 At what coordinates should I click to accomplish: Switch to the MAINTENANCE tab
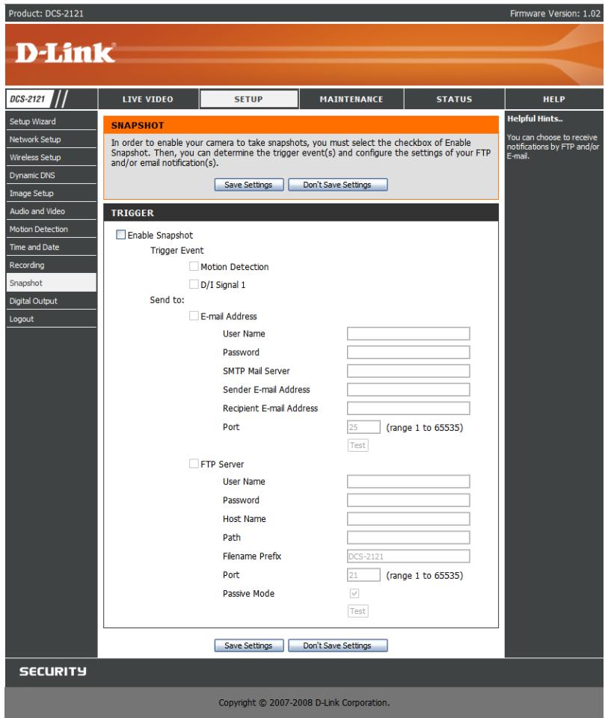tap(351, 99)
